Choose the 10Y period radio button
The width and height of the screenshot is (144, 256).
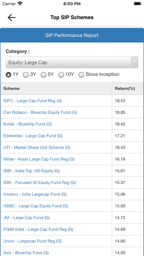[x=61, y=75]
